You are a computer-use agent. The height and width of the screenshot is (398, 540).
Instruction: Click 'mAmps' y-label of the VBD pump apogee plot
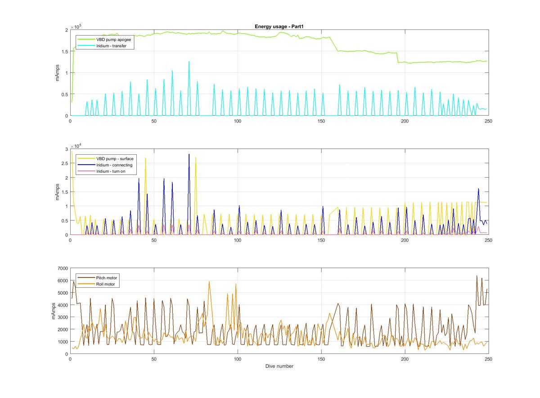click(58, 73)
